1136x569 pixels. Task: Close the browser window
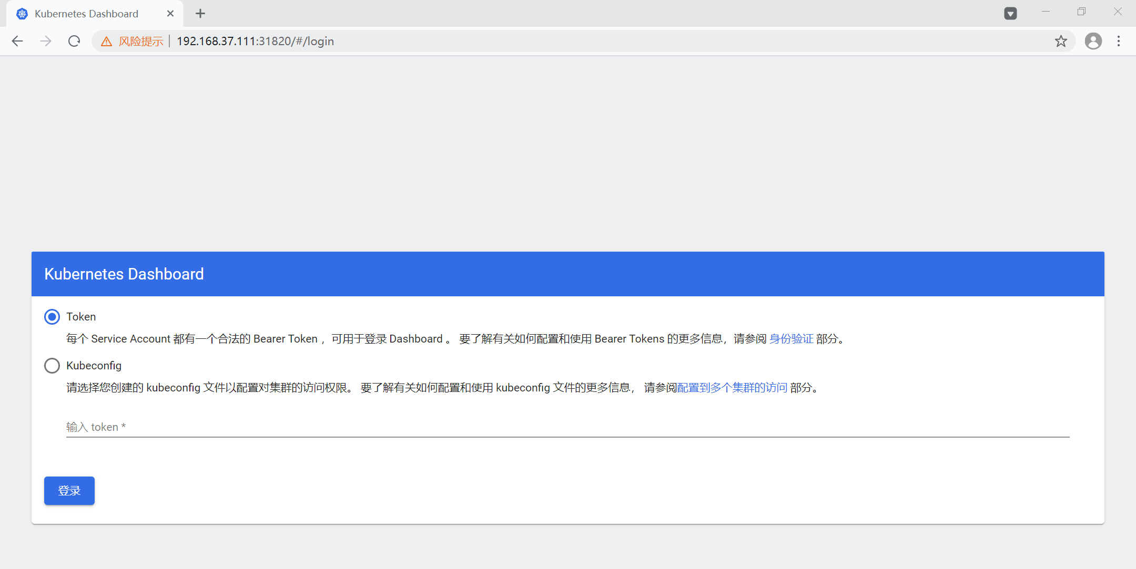click(1118, 12)
